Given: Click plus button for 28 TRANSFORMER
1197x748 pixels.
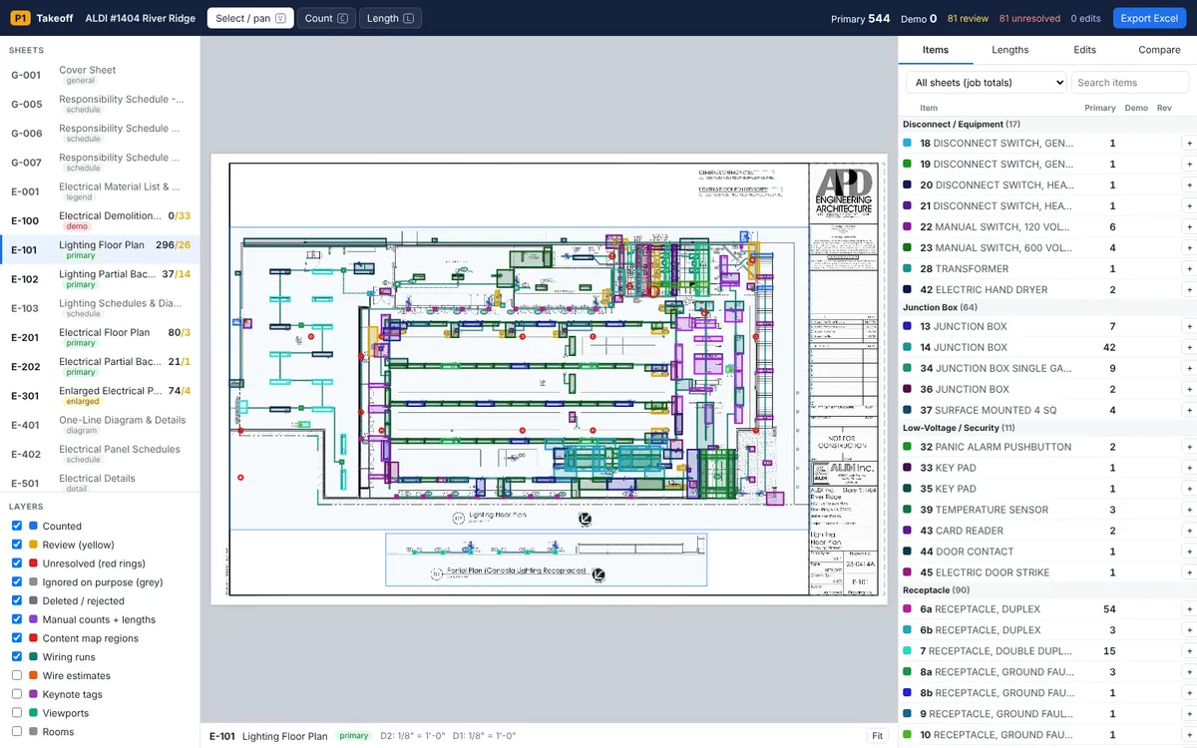Looking at the screenshot, I should (x=1189, y=269).
